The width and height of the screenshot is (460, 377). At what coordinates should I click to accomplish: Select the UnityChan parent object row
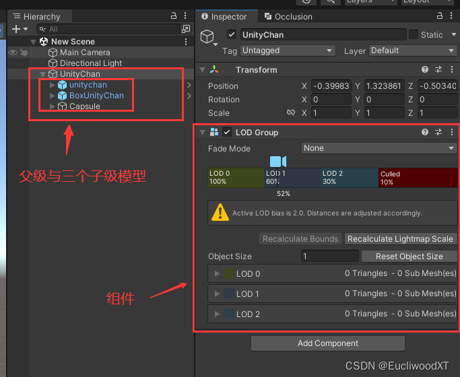pos(101,74)
